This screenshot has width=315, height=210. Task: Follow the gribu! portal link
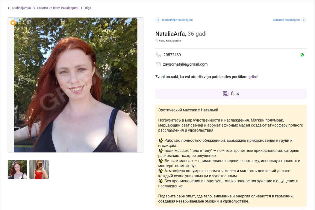click(x=253, y=77)
